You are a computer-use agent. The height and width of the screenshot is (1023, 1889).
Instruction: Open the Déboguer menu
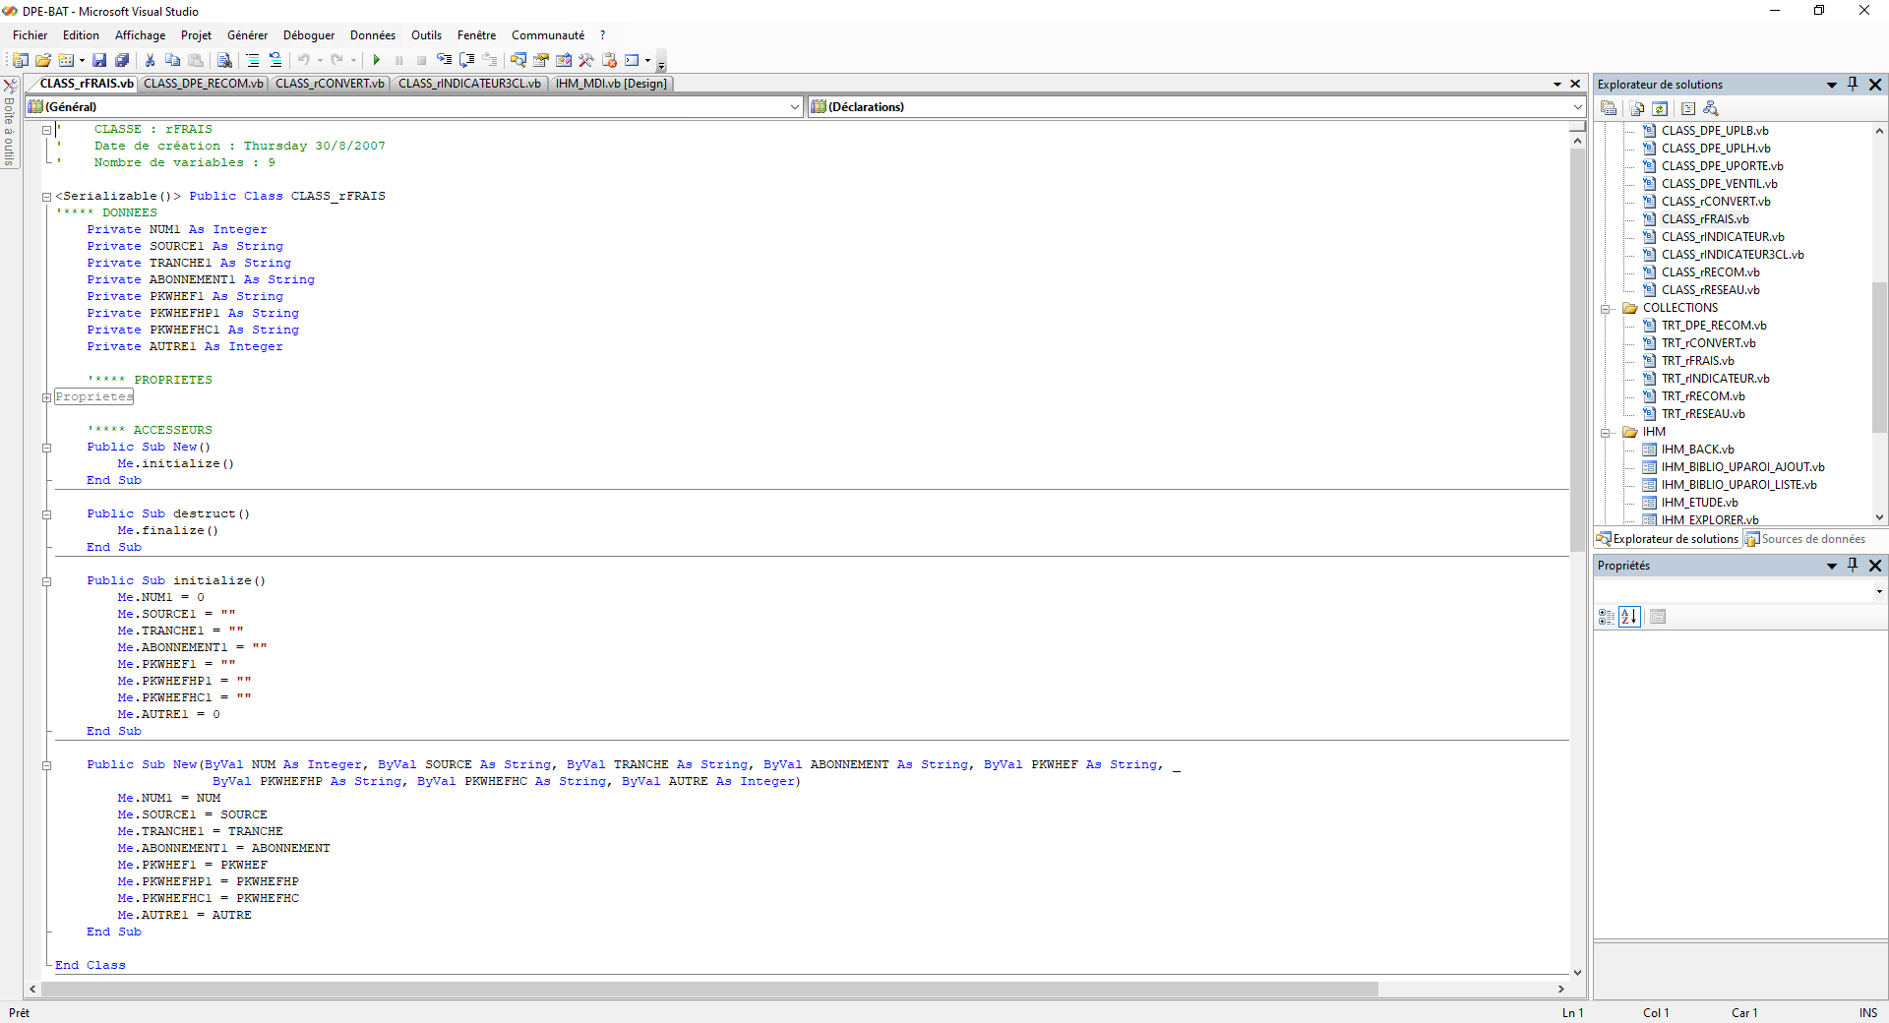309,35
